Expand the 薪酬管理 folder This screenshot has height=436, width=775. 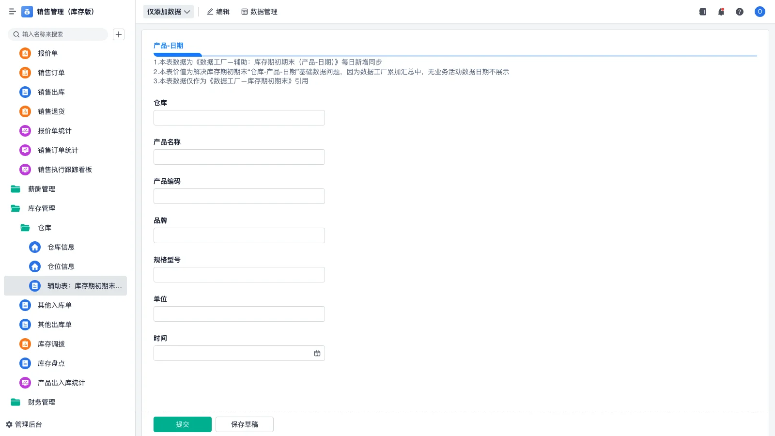pos(42,189)
